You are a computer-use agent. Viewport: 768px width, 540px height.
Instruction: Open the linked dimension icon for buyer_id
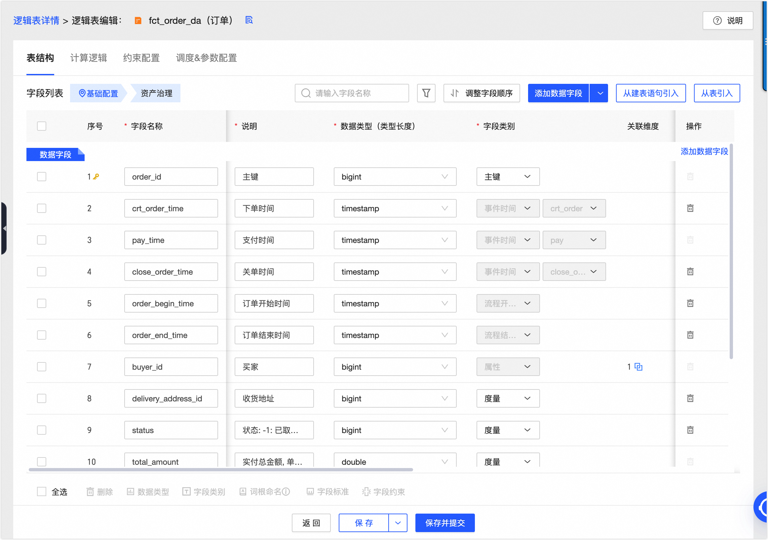coord(638,367)
